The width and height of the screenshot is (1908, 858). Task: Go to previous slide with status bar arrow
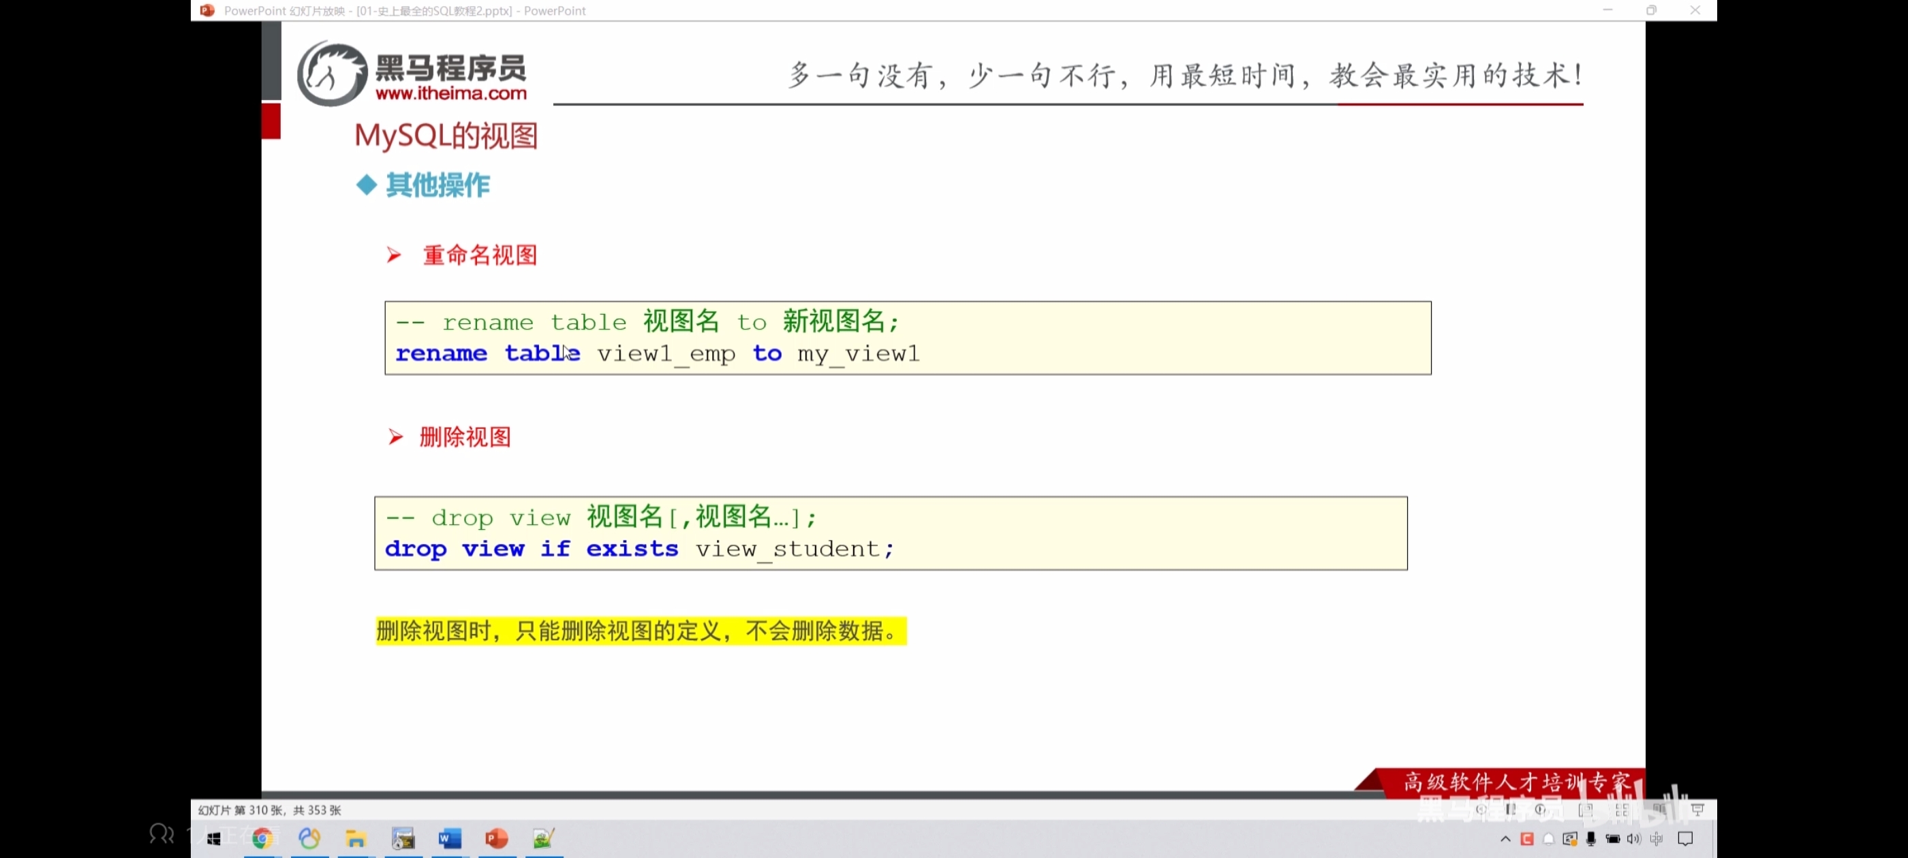(1481, 810)
